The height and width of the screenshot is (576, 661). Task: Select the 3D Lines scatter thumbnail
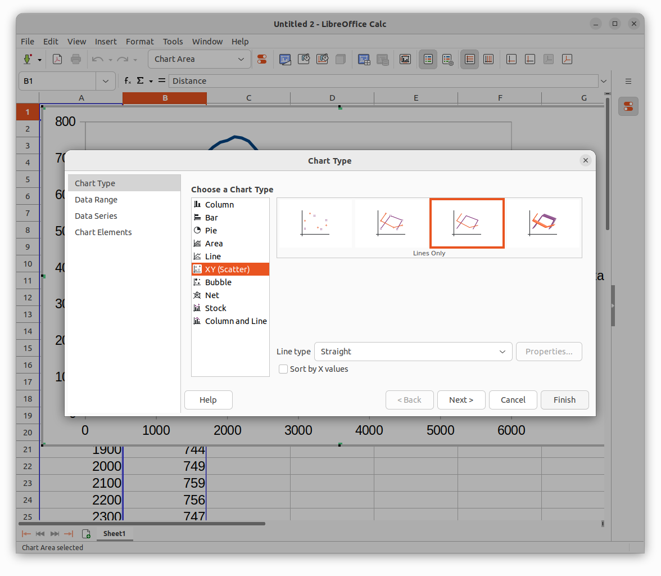point(542,223)
